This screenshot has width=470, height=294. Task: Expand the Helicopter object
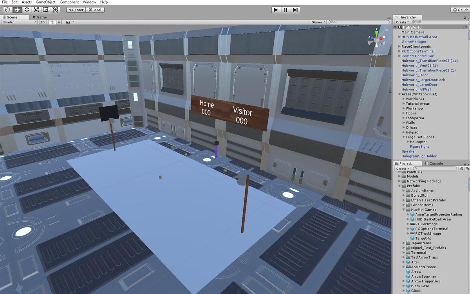coord(407,142)
